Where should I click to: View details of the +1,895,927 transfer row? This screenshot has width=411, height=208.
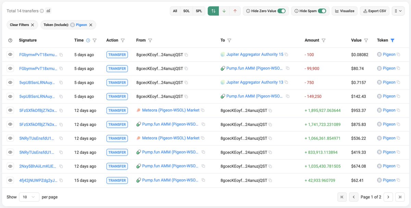[10, 110]
